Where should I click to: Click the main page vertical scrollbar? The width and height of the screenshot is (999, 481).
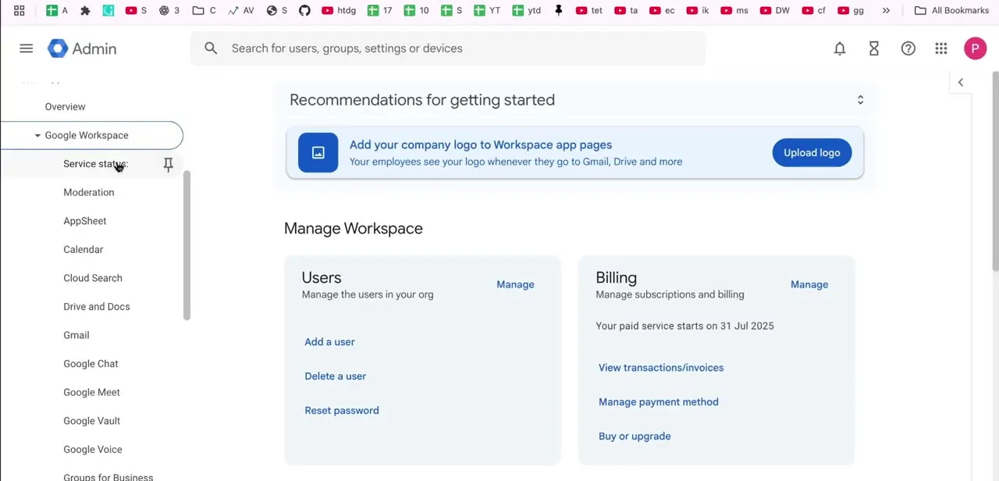pos(995,172)
